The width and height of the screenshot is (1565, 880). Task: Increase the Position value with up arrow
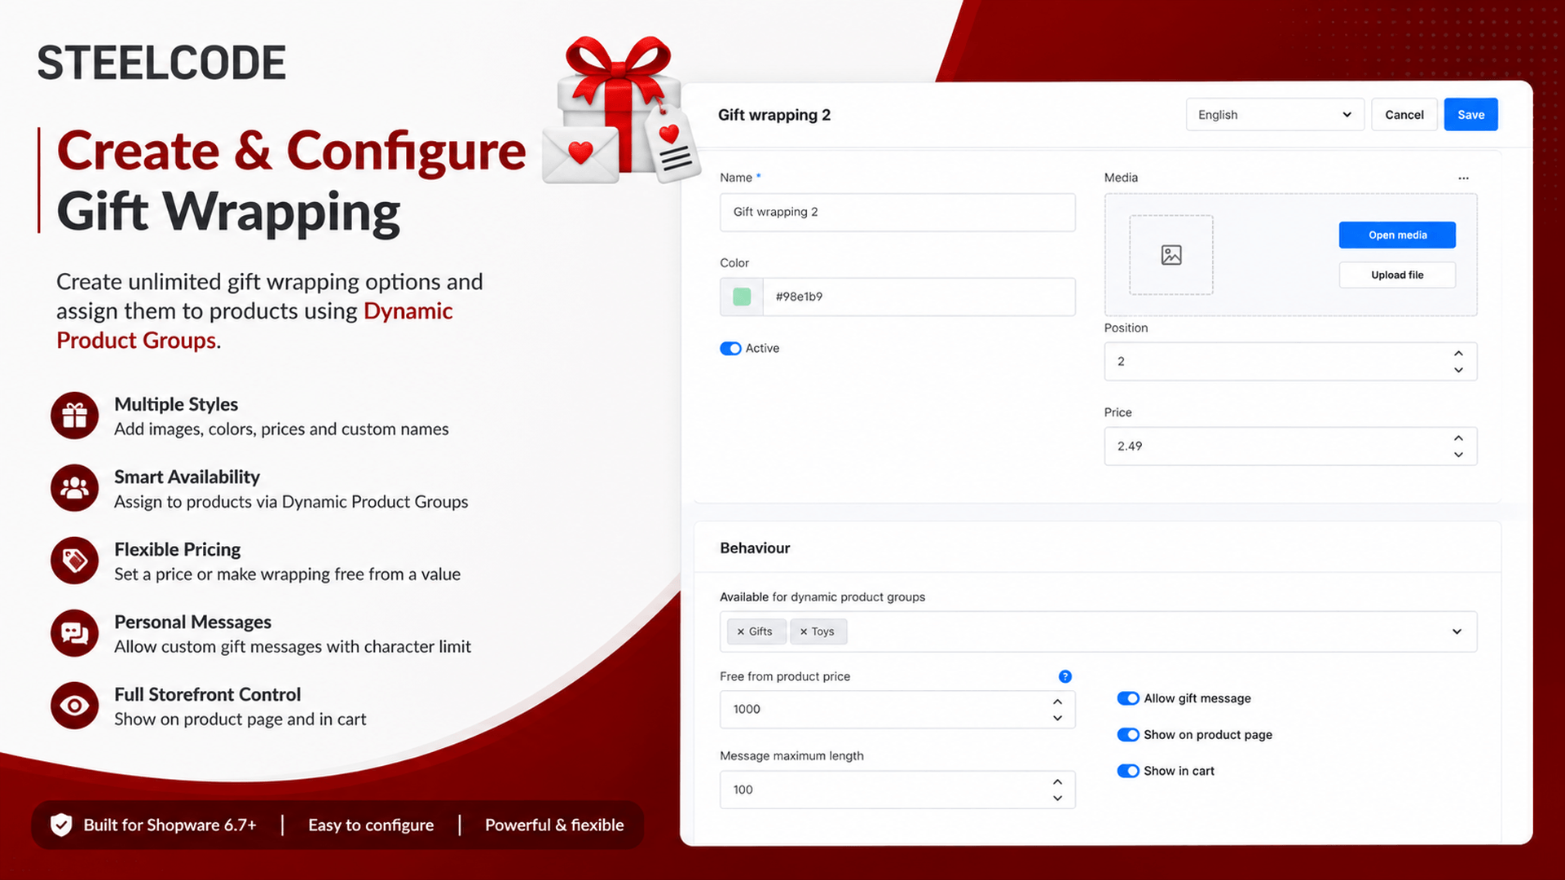pos(1458,354)
